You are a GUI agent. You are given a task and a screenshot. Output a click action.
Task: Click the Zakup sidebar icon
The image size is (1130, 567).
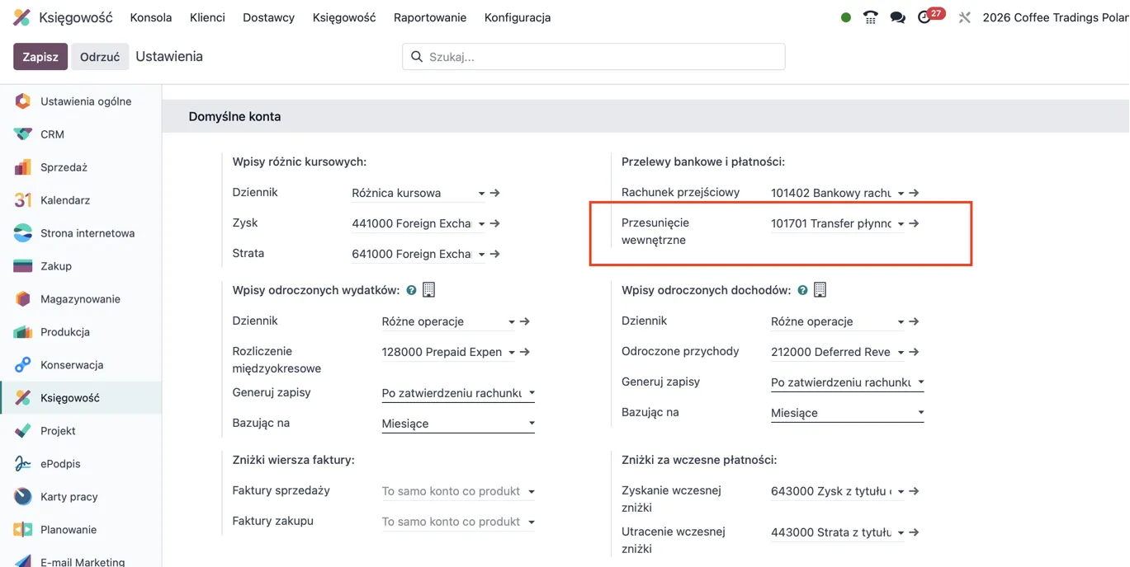(x=23, y=266)
